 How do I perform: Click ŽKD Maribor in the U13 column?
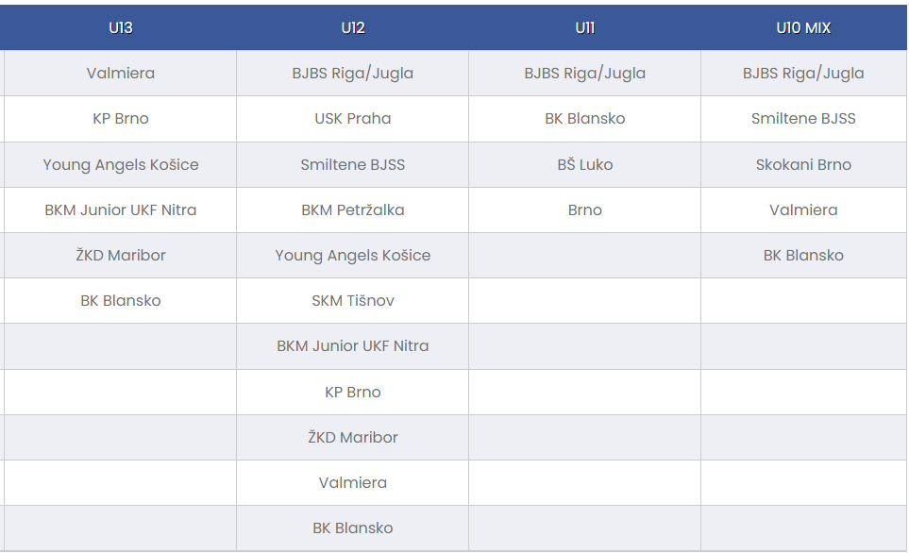(121, 255)
